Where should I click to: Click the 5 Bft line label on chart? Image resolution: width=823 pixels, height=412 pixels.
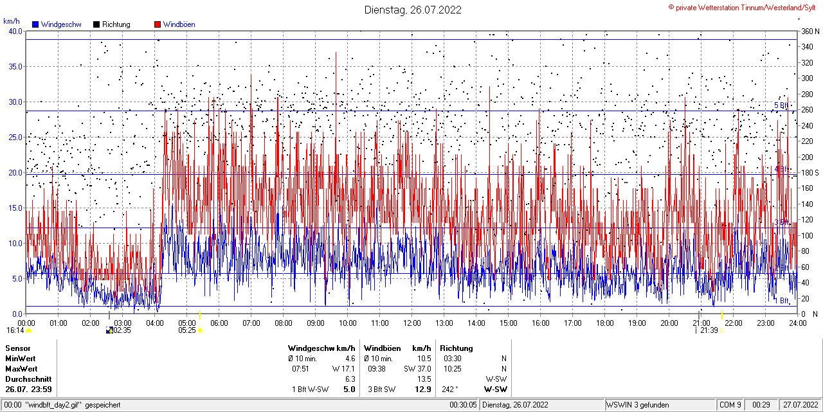[781, 105]
